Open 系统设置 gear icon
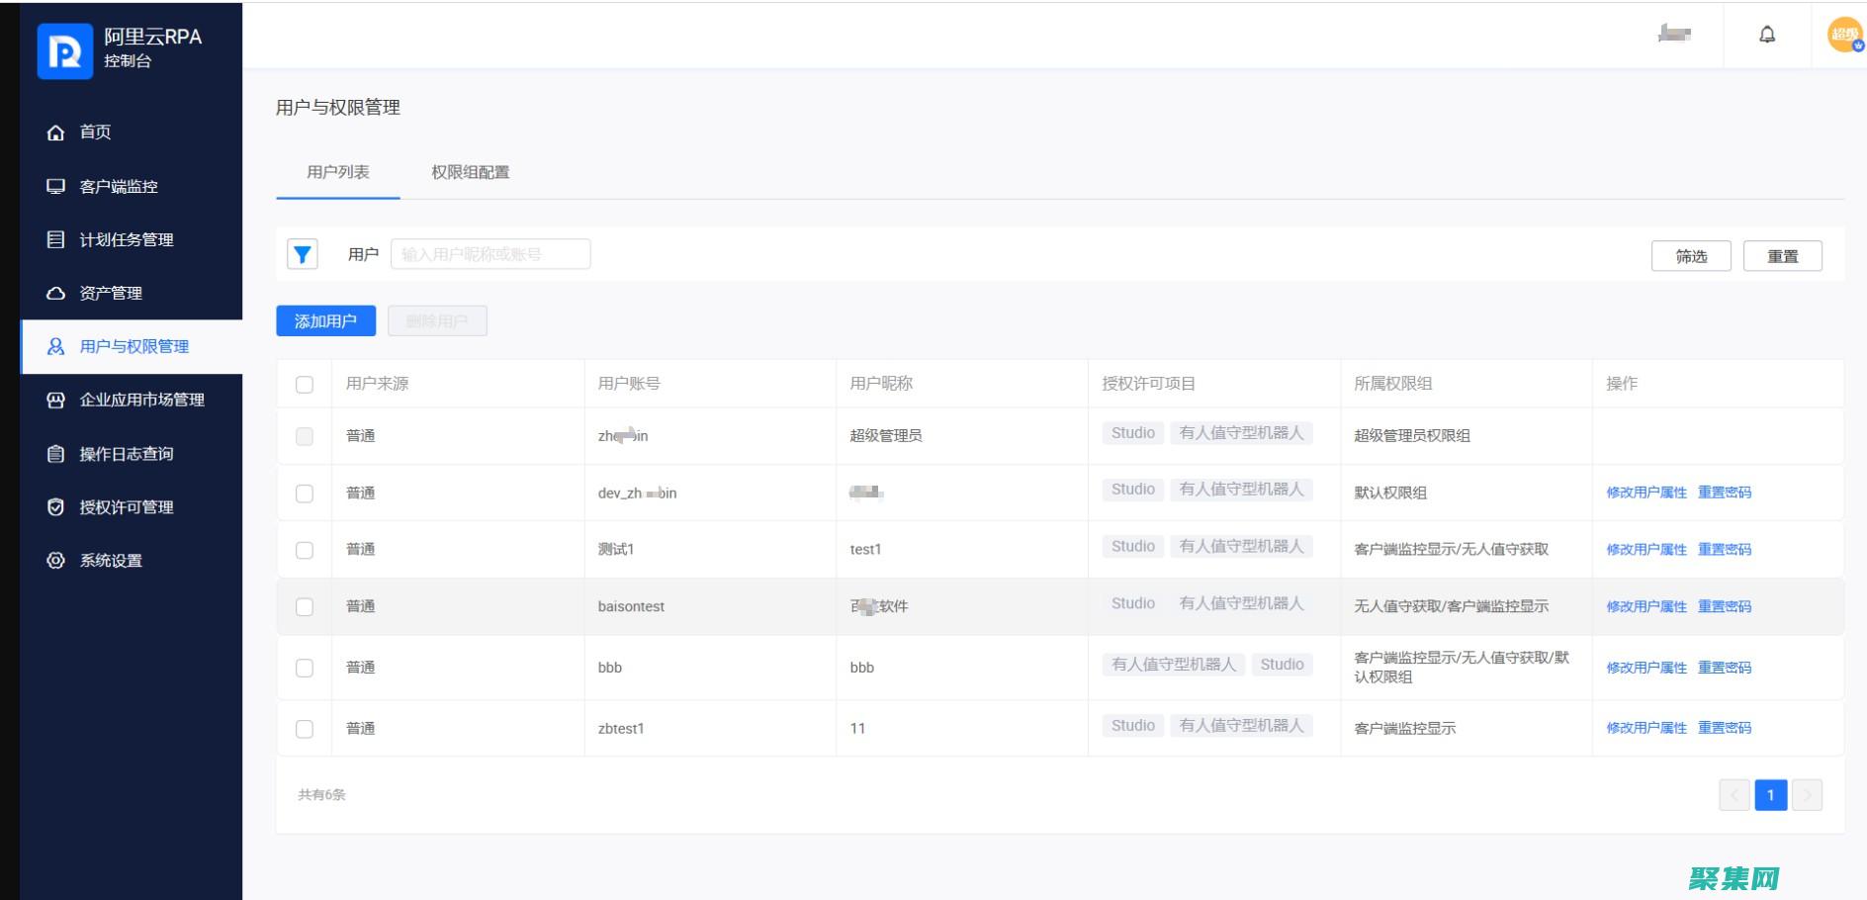The image size is (1867, 900). pyautogui.click(x=55, y=560)
